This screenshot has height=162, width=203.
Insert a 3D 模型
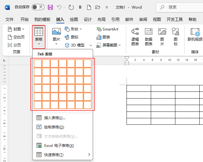[75, 45]
